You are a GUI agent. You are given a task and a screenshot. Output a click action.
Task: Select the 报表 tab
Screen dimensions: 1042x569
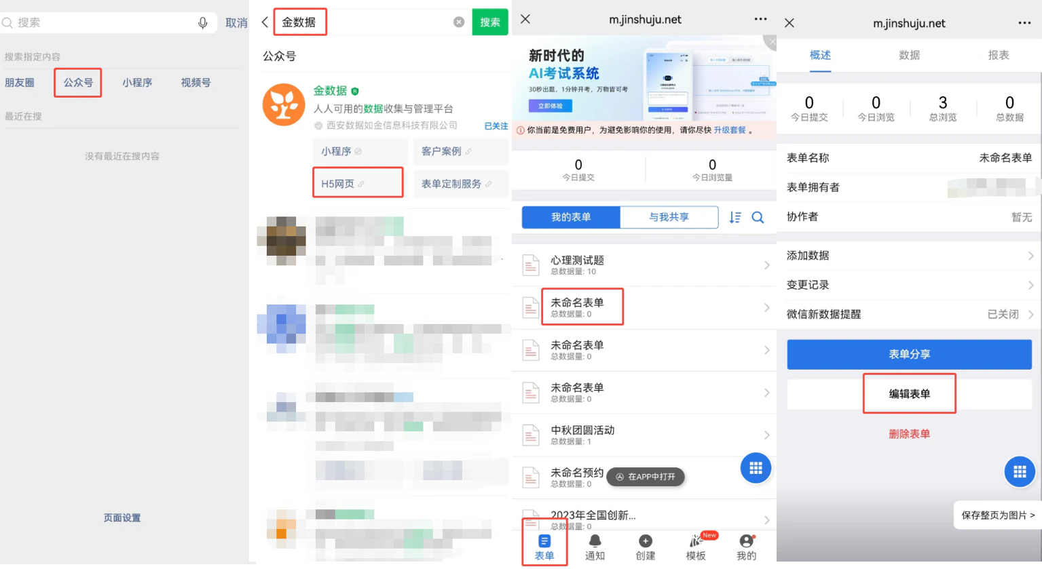point(999,55)
